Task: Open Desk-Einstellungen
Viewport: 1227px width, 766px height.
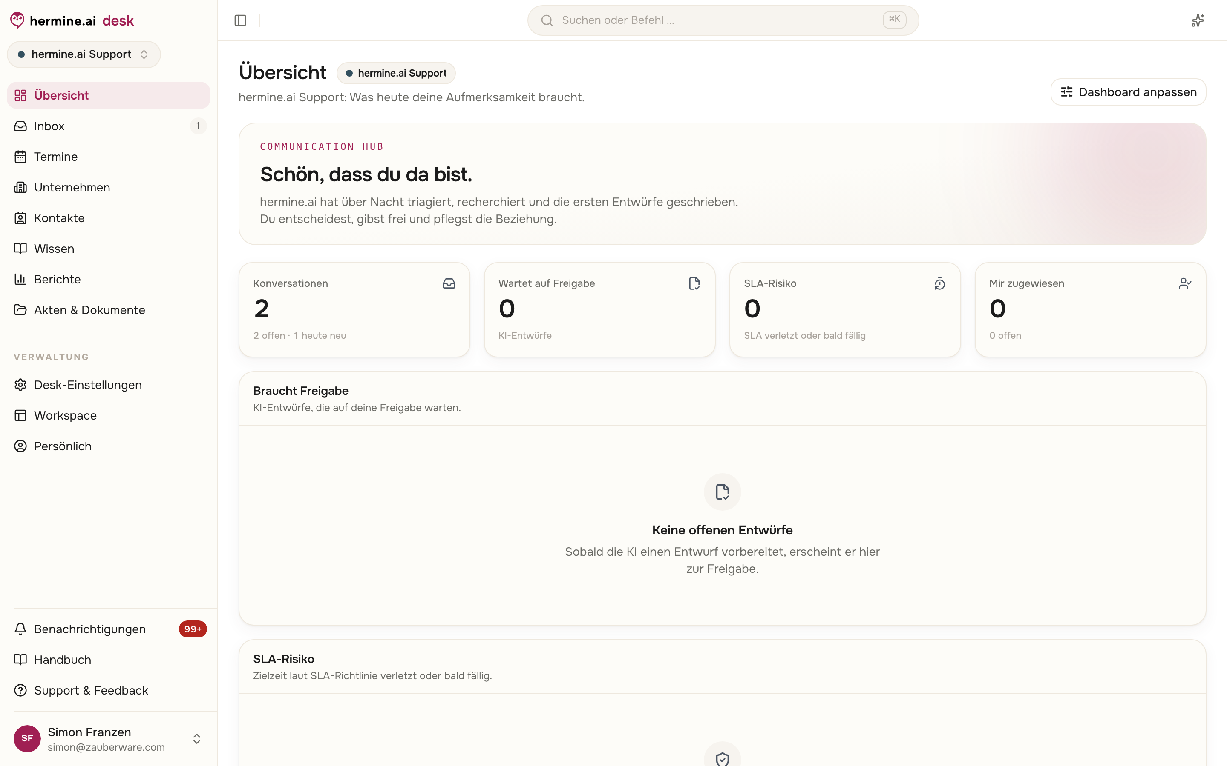Action: (109, 385)
